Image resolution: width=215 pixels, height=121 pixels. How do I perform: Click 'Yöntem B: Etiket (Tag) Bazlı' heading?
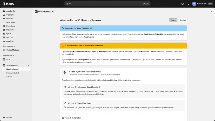(79, 103)
